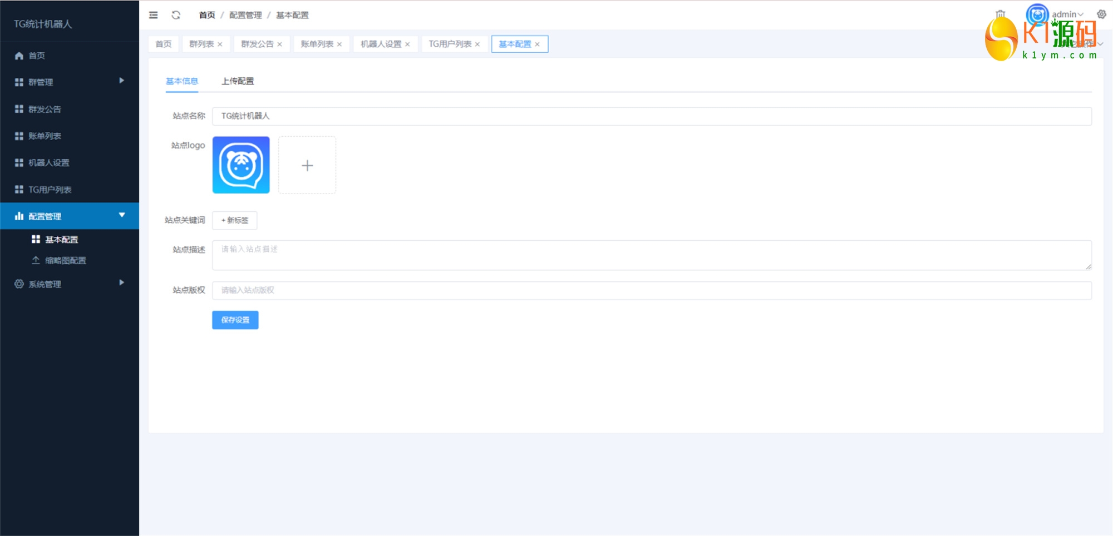Expand the 系统管理 menu arrow
Viewport: 1113px width, 536px height.
[x=121, y=282]
